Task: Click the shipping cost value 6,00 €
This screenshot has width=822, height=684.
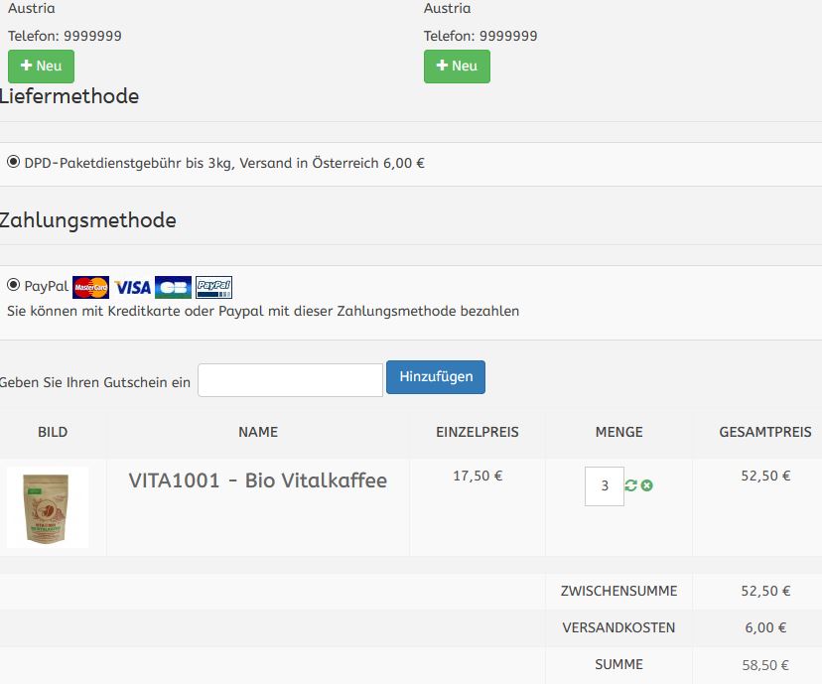Action: [765, 627]
